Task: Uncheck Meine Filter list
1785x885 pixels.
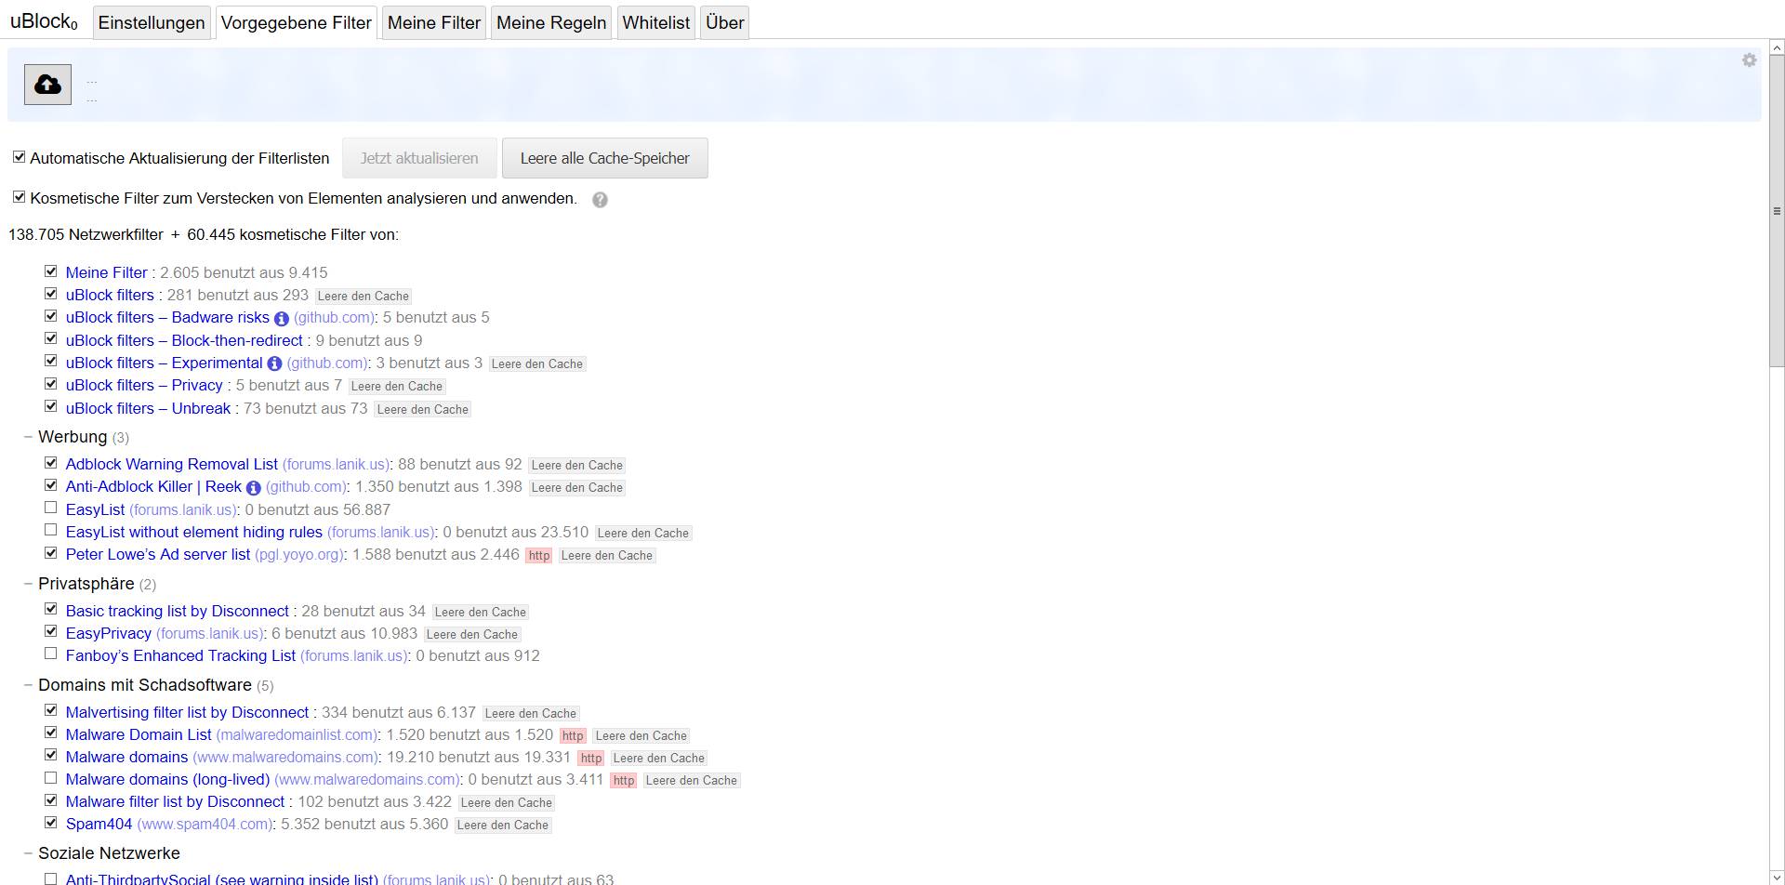Action: pos(51,271)
